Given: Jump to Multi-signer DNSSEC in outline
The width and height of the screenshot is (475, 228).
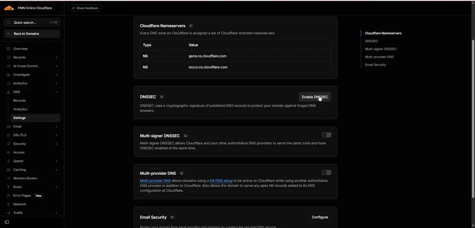Looking at the screenshot, I should (x=381, y=49).
